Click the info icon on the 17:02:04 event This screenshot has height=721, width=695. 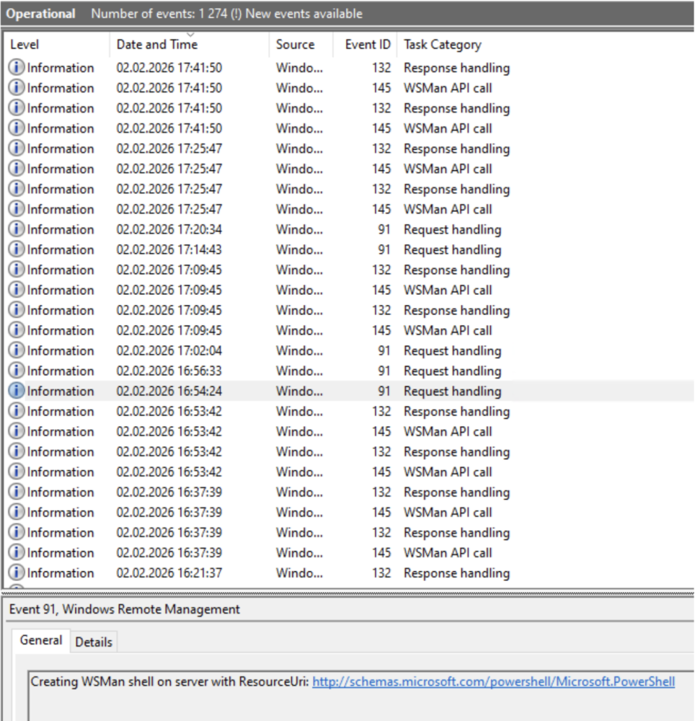click(x=17, y=350)
